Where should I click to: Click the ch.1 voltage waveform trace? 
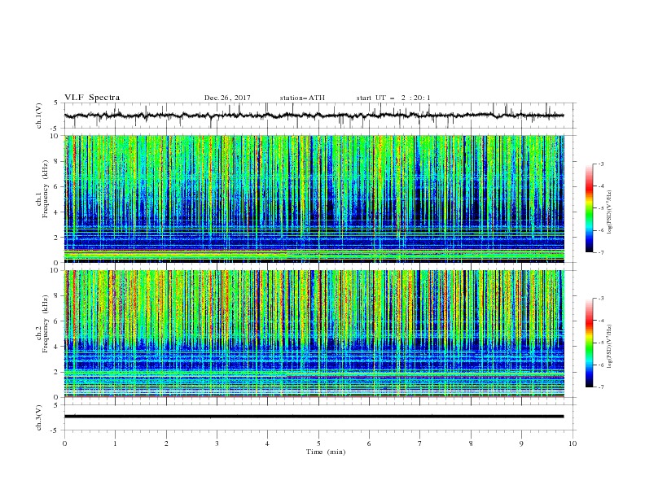(314, 116)
